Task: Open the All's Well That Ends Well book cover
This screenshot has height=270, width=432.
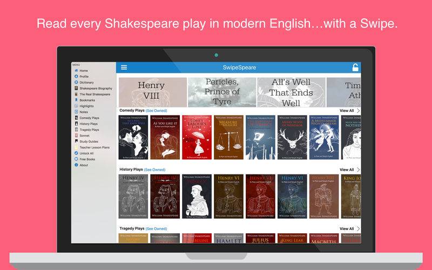Action: [133, 137]
